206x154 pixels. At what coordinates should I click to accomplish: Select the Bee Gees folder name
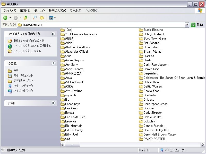(x=72, y=108)
